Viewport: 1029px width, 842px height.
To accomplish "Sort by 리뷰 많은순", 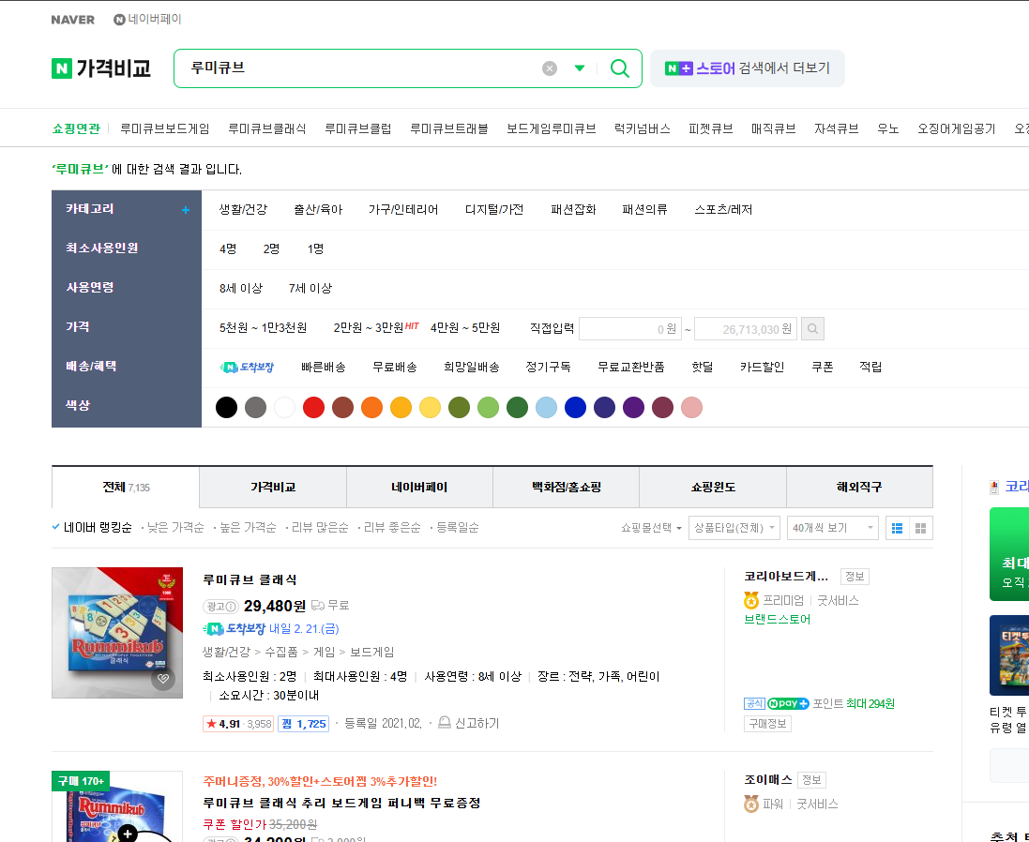I will click(x=320, y=527).
